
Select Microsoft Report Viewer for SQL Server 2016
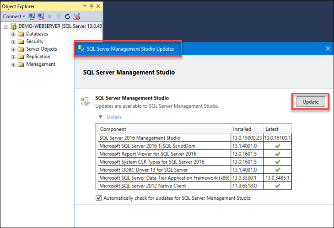pos(194,154)
